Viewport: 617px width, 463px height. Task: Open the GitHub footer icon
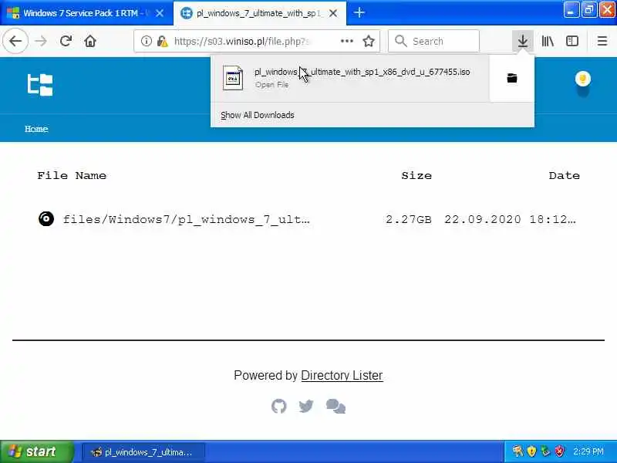(279, 406)
